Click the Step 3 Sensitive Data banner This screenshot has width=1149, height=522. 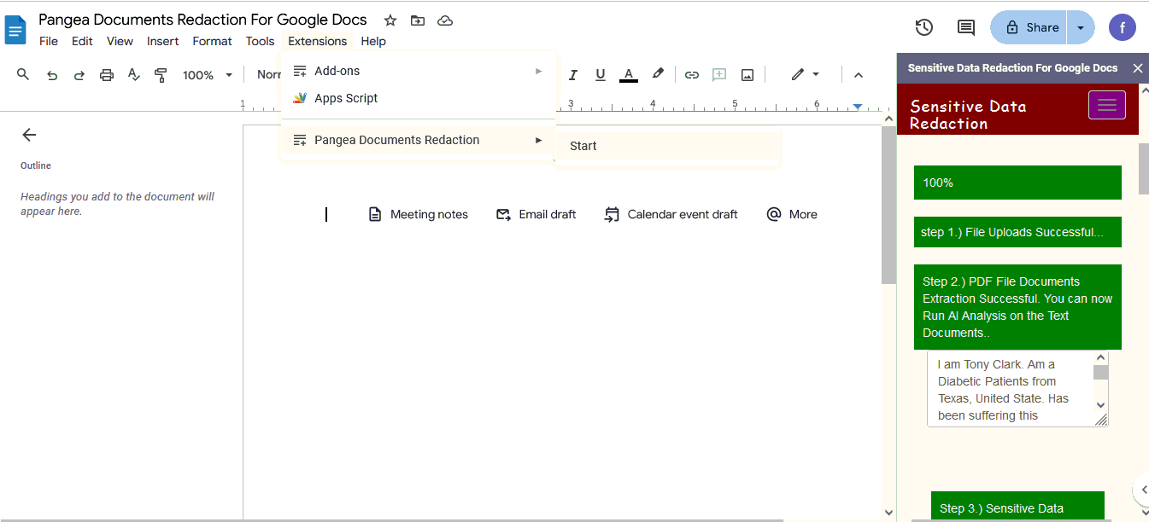point(1017,507)
